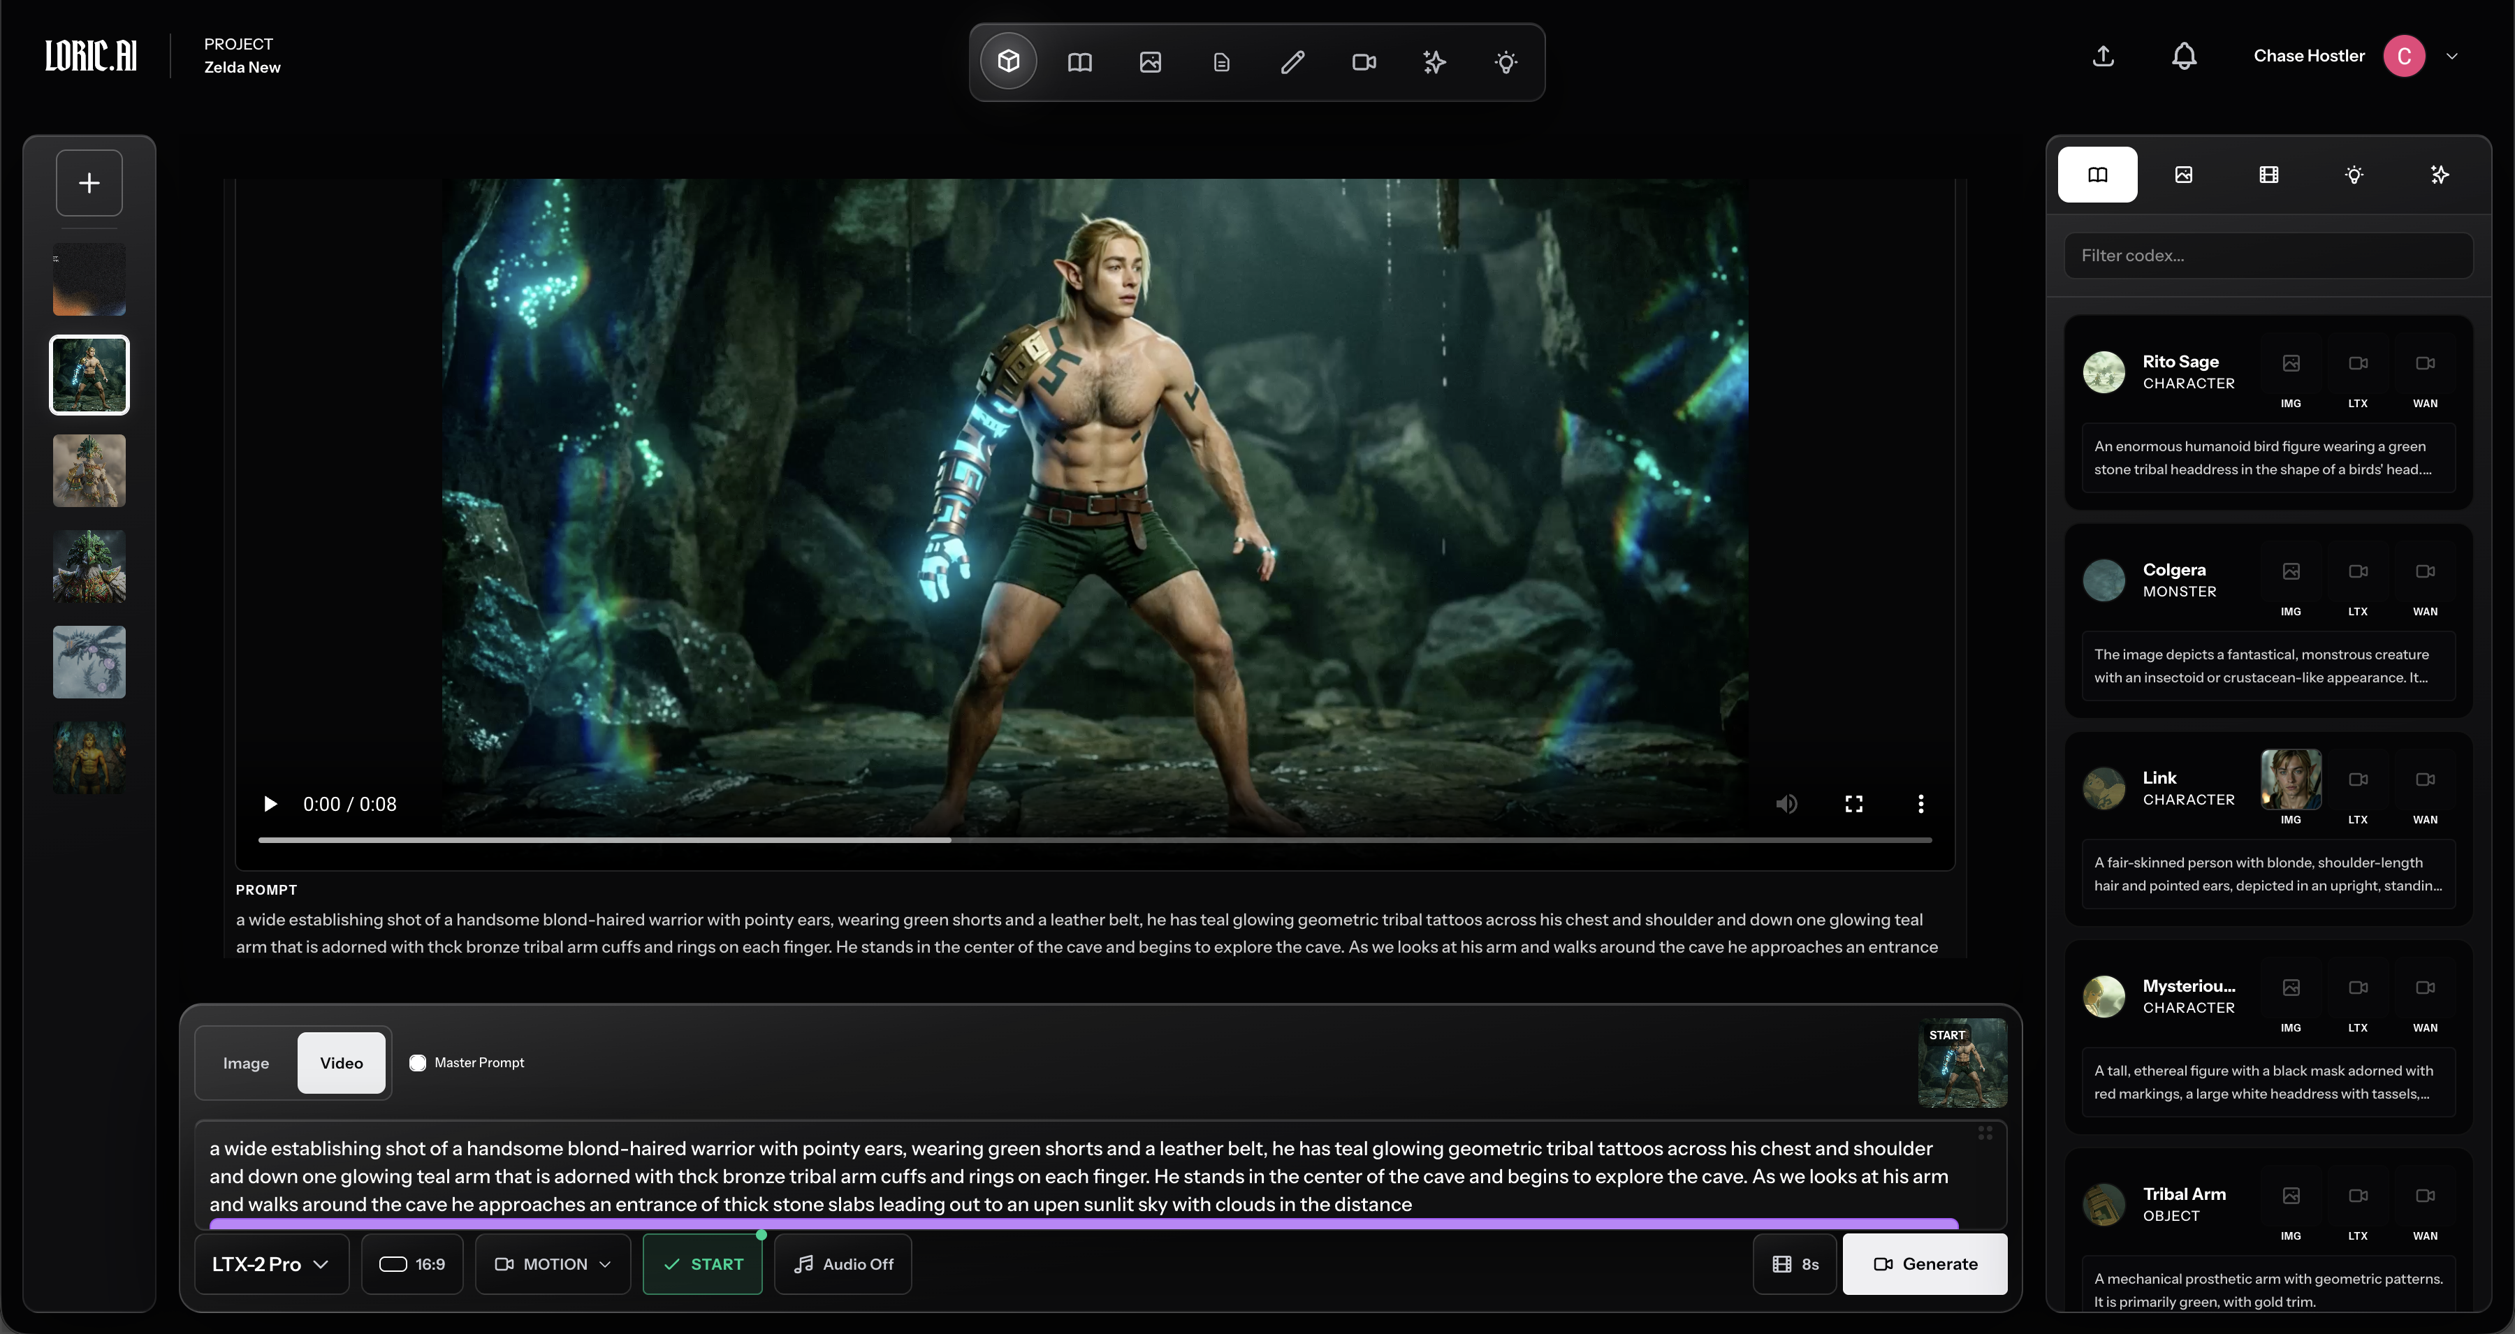Select the pencil edit icon in top toolbar
The width and height of the screenshot is (2515, 1334).
tap(1292, 62)
